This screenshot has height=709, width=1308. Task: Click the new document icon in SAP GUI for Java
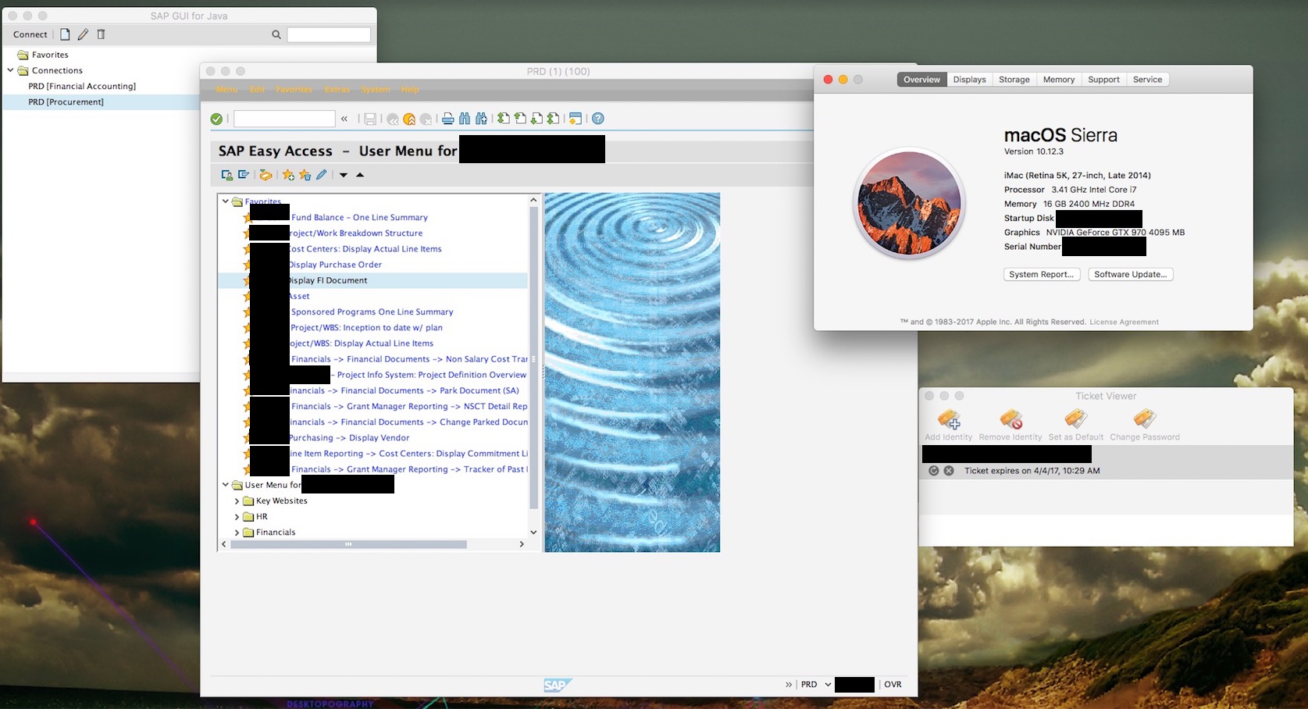click(x=65, y=34)
